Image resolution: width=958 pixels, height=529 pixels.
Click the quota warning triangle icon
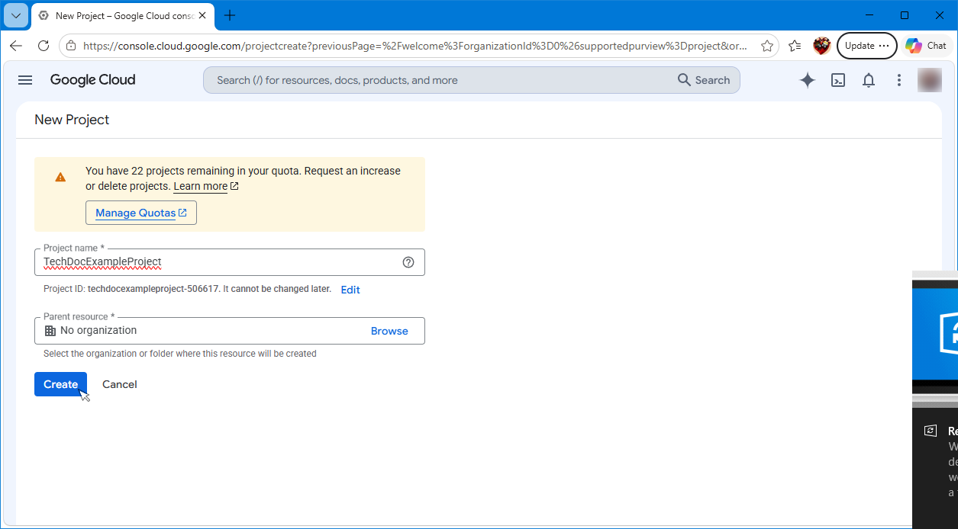(60, 177)
